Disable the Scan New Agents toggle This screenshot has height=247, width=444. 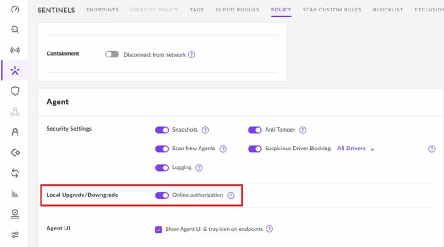coord(162,149)
